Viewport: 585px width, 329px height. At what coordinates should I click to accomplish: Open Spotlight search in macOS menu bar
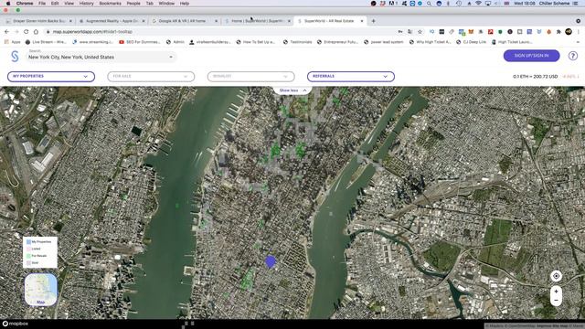pos(429,4)
